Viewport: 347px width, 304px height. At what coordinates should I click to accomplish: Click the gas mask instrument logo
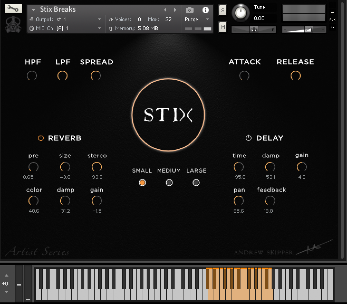coord(13,24)
